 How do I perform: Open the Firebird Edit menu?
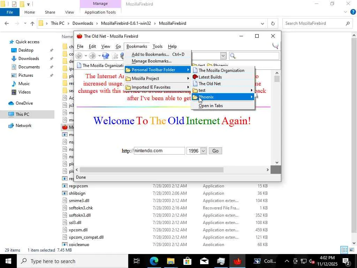[92, 46]
